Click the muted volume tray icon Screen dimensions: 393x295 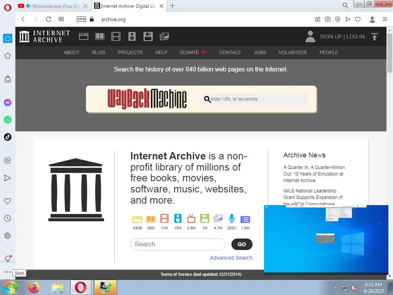point(354,288)
